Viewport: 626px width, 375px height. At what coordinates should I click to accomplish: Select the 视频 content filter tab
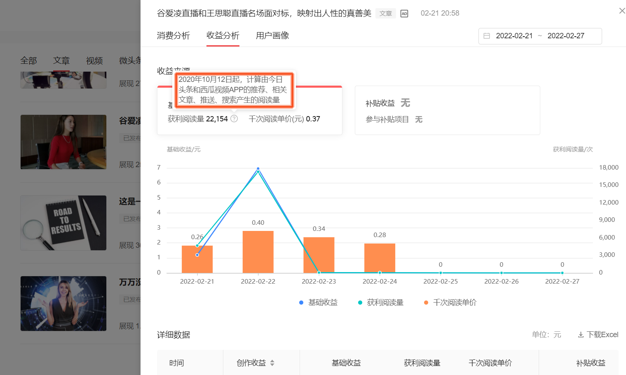94,61
